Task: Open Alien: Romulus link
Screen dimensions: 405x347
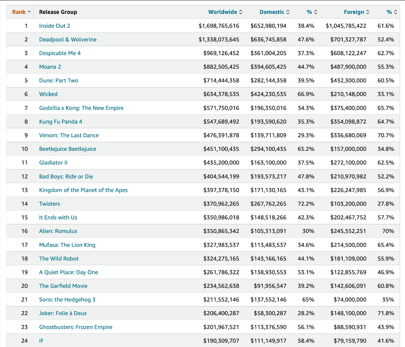Action: pos(58,231)
